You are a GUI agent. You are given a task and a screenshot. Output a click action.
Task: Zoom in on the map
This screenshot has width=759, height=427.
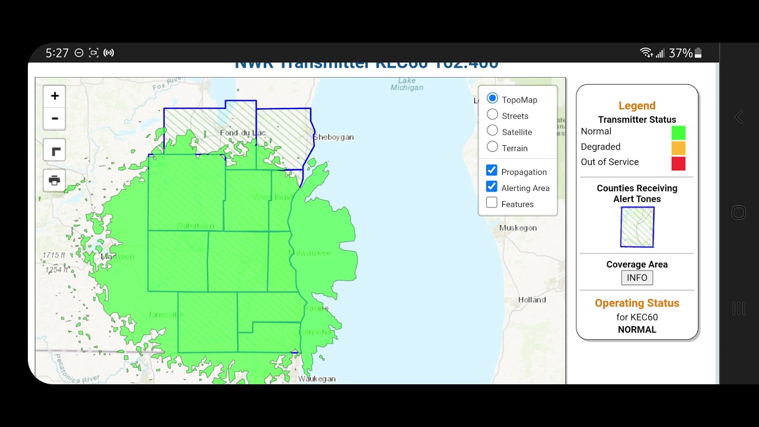(55, 96)
